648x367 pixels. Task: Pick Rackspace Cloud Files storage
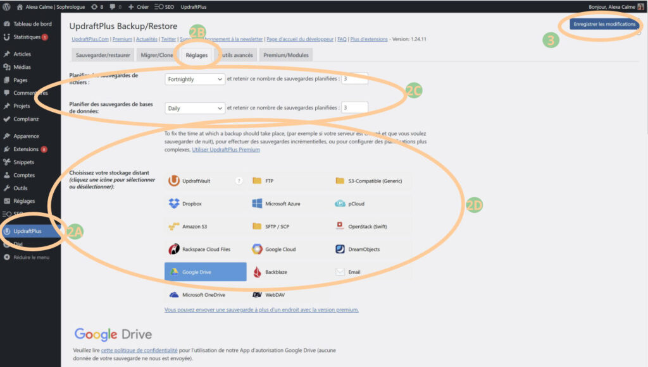[x=206, y=249]
